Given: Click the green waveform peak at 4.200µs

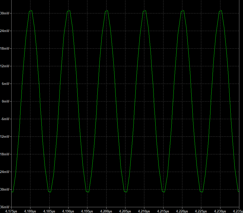Looking at the screenshot, I should coord(107,11).
